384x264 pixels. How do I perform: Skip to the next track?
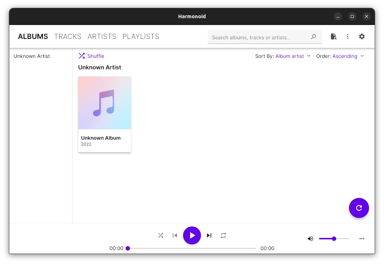(x=209, y=235)
